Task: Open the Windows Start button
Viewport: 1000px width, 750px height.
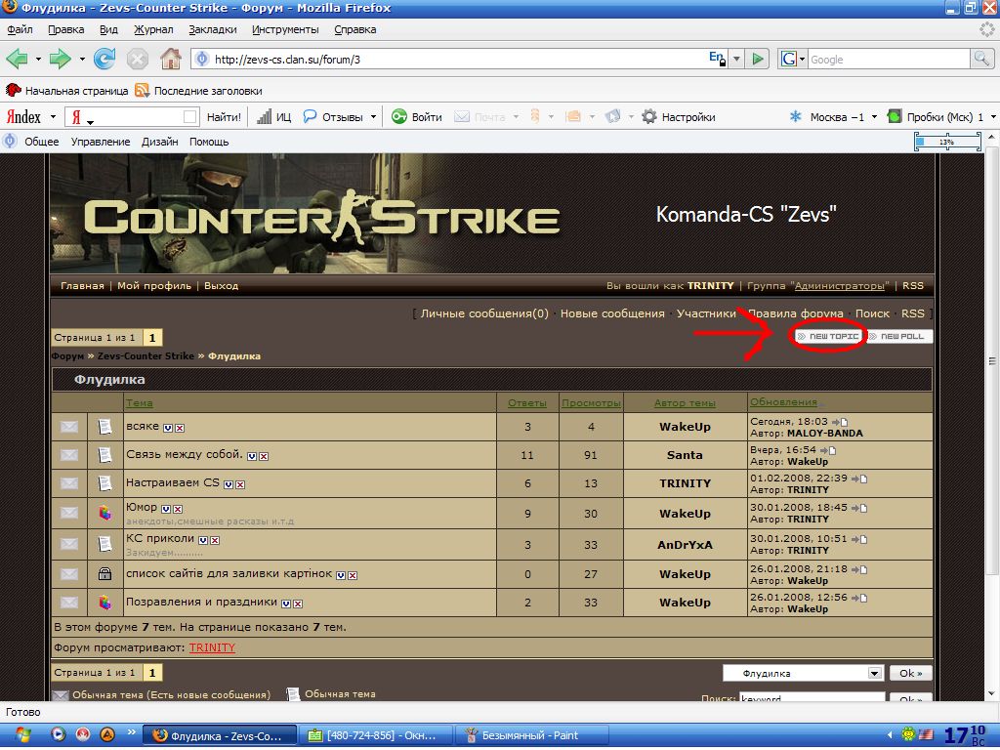Action: pos(23,735)
